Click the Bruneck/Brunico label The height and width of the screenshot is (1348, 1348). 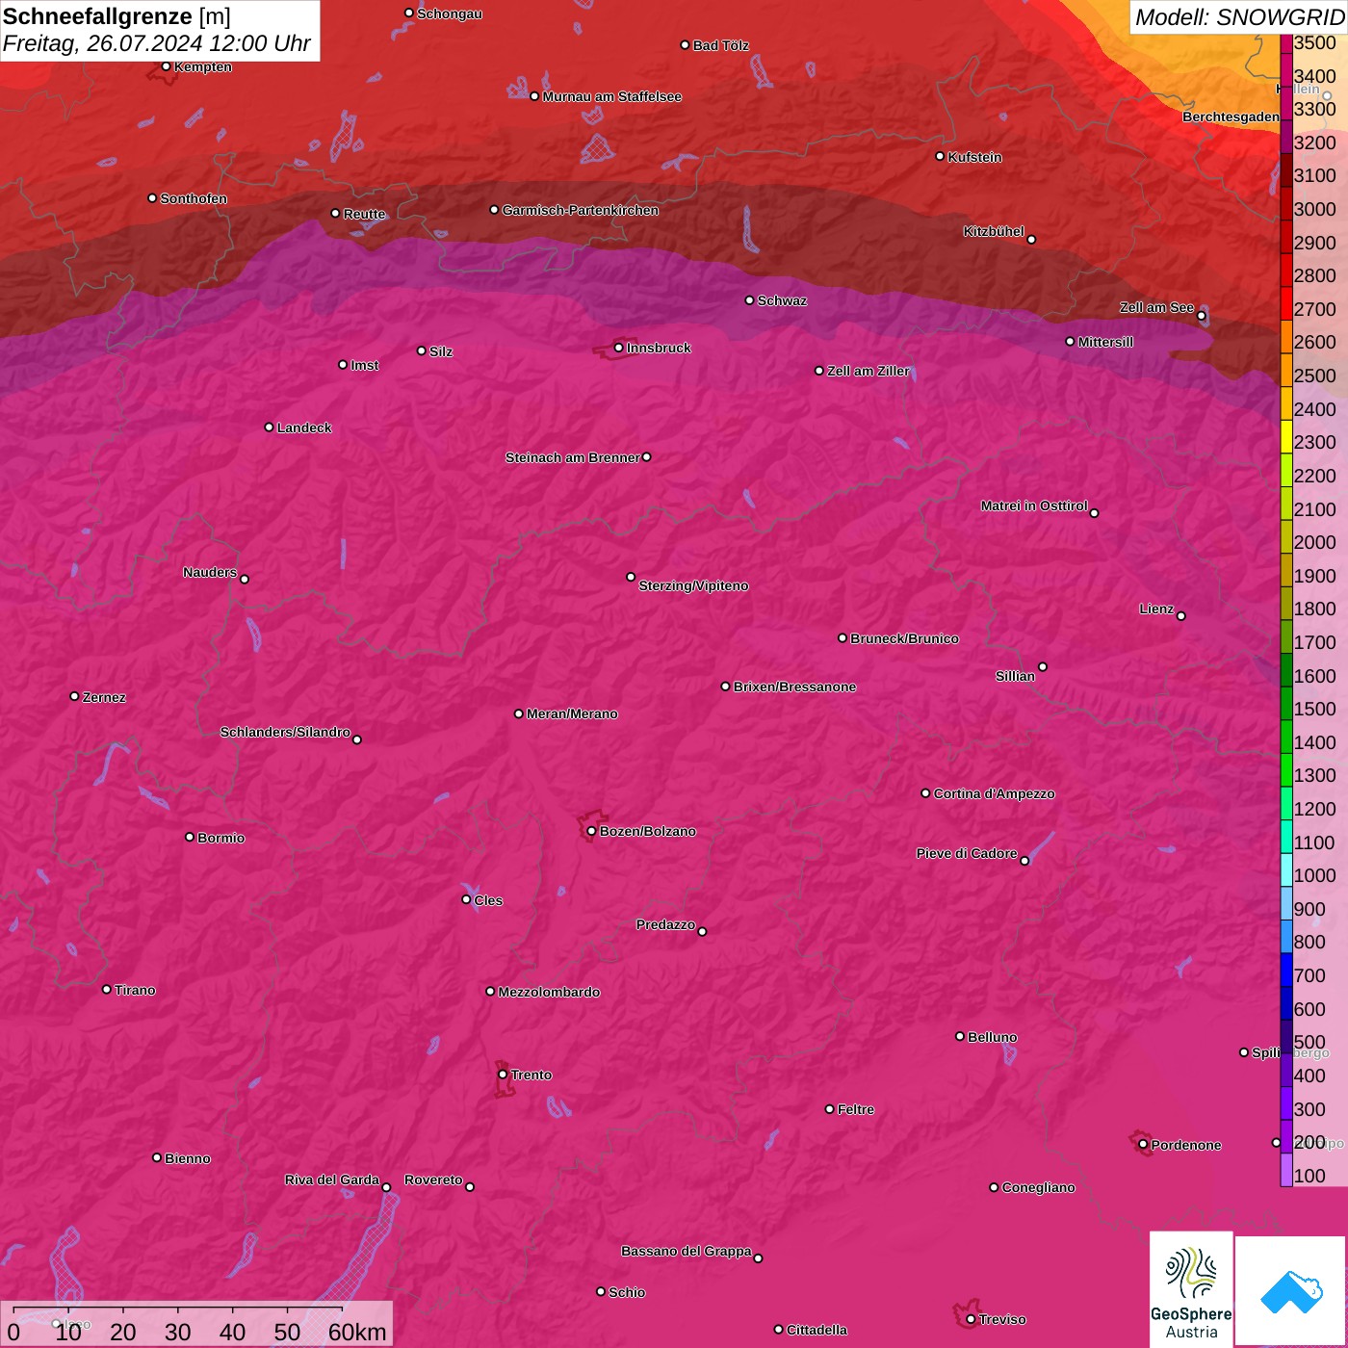(x=904, y=638)
